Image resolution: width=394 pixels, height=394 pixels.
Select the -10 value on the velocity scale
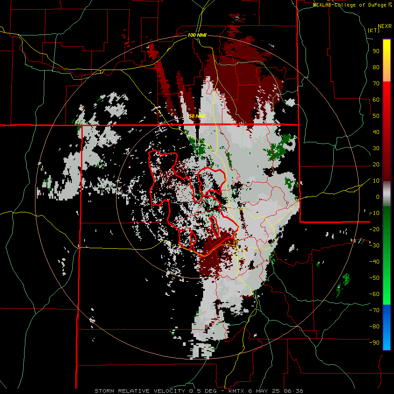pyautogui.click(x=374, y=213)
